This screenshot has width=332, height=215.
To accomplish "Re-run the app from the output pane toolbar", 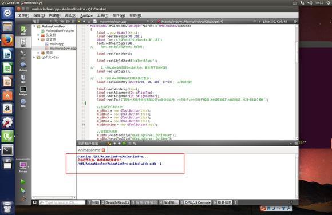I will (125, 144).
